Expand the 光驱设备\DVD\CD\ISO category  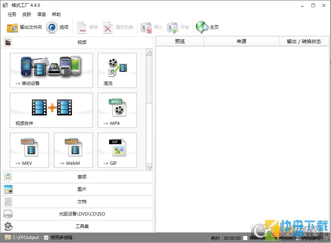coord(77,214)
